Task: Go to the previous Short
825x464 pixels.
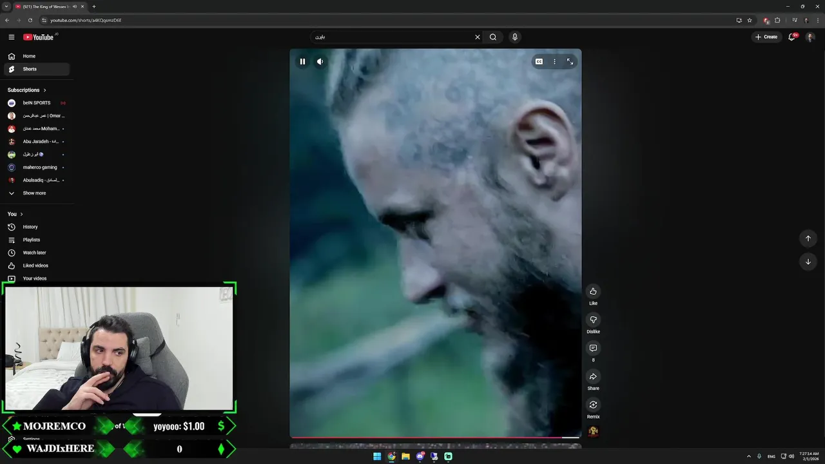Action: tap(808, 238)
